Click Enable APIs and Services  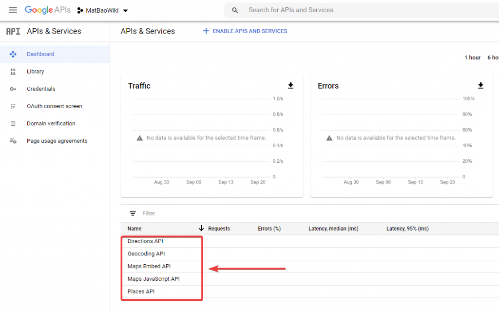(245, 31)
